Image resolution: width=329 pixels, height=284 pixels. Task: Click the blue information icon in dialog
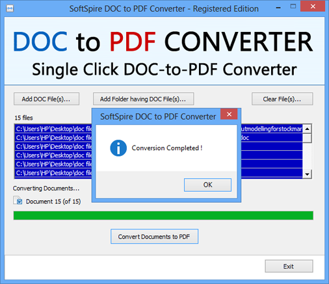(118, 148)
